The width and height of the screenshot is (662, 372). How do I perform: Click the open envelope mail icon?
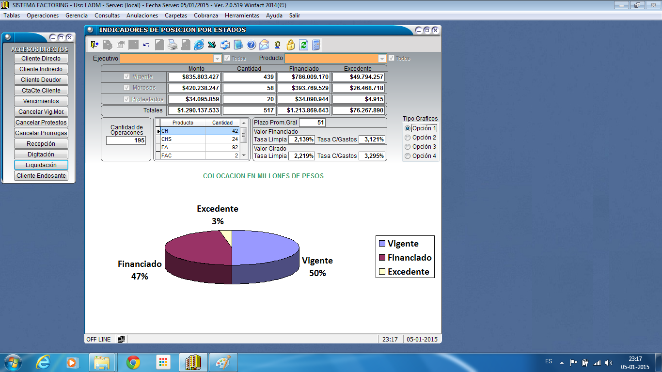point(264,45)
